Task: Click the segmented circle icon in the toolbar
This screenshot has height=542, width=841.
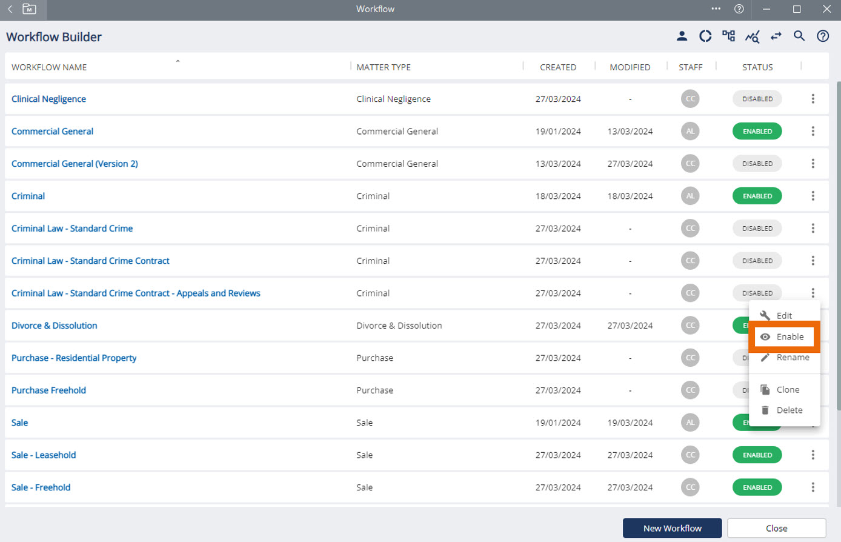Action: coord(705,36)
